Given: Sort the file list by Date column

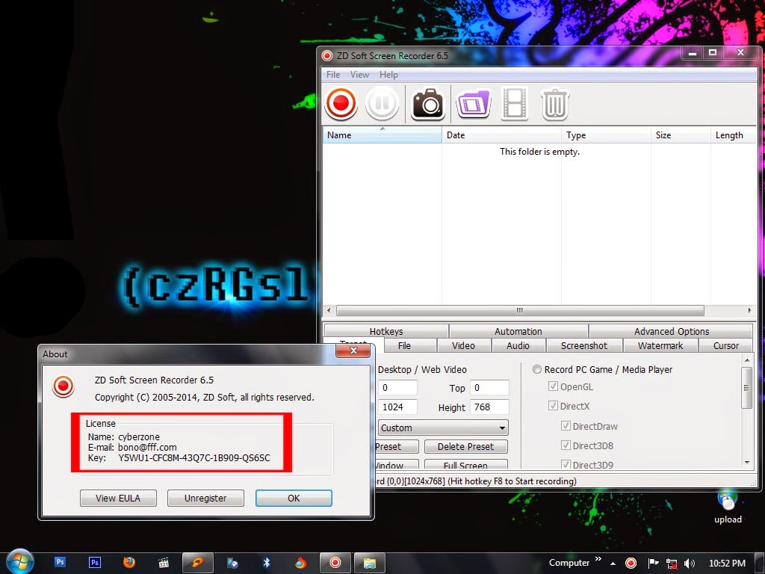Looking at the screenshot, I should pyautogui.click(x=501, y=135).
